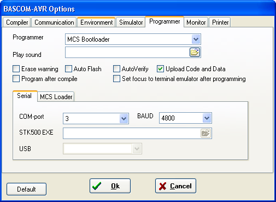Switch to the MCS Loader sub-tab

click(x=56, y=97)
